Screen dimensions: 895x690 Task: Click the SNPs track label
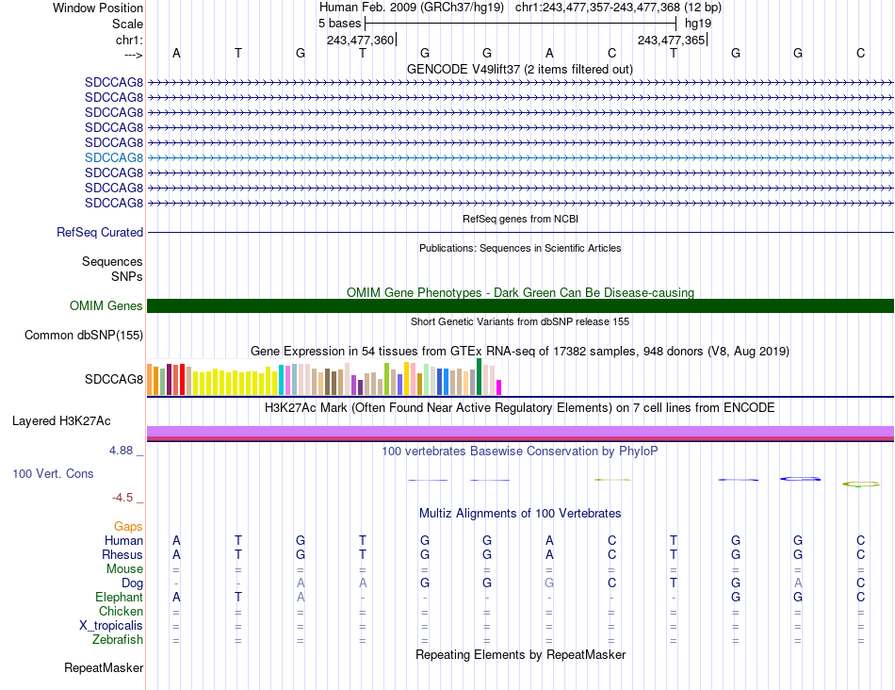(x=127, y=276)
